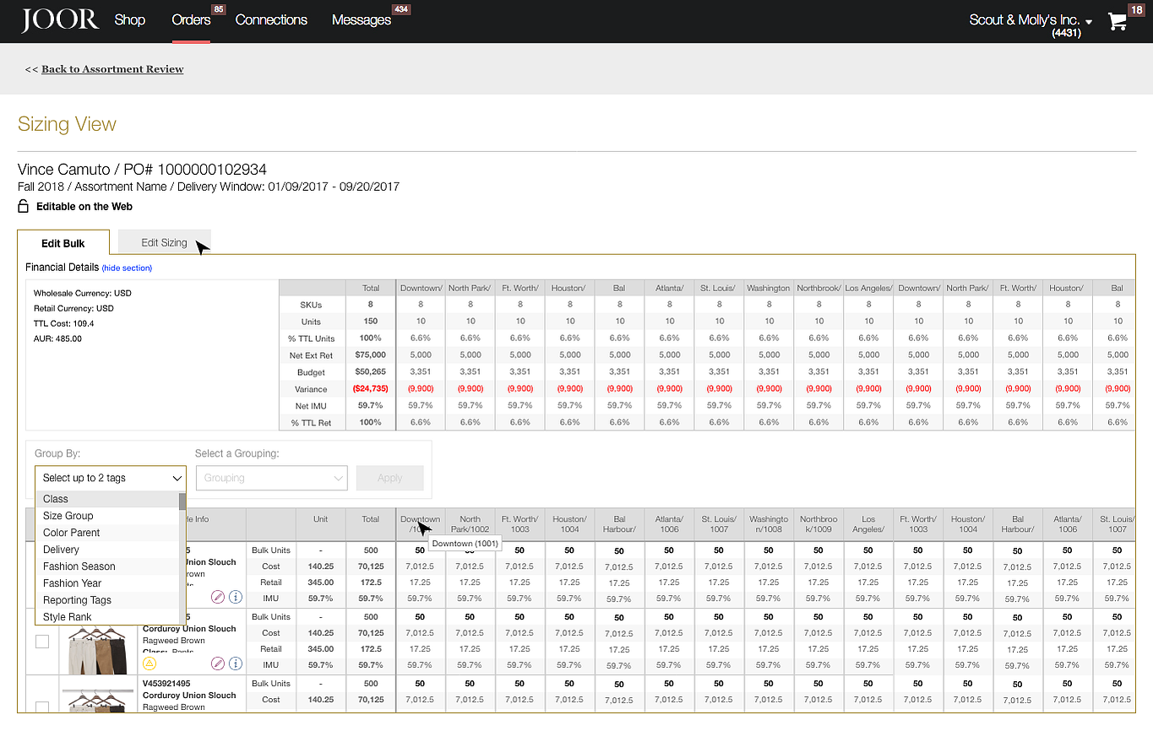Choose Reporting Tags from the tag list

click(x=107, y=600)
